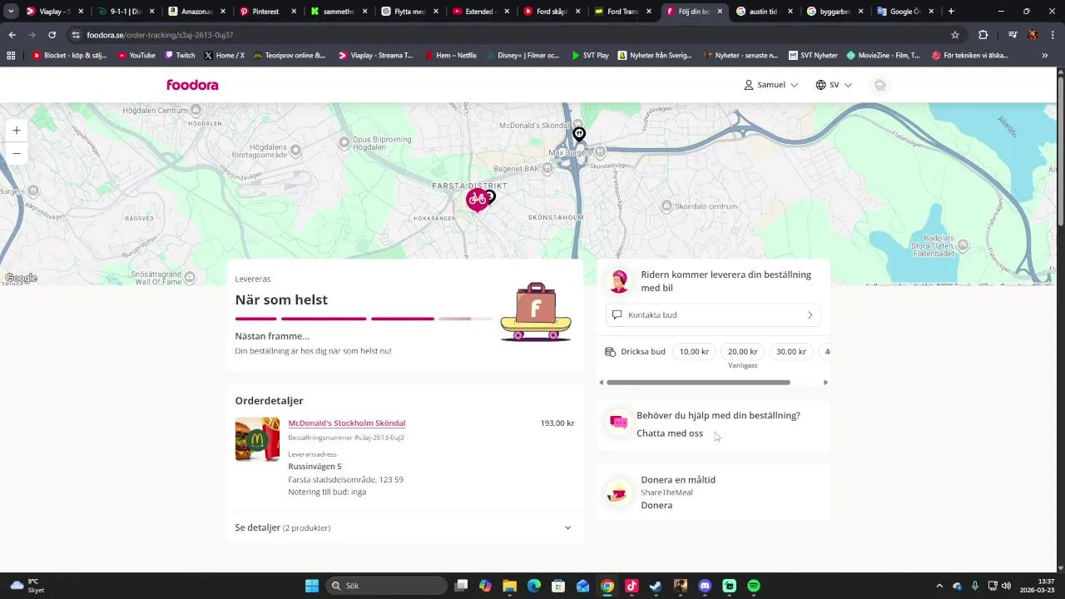Open the Twitch bookmark
This screenshot has width=1065, height=599.
pyautogui.click(x=180, y=56)
